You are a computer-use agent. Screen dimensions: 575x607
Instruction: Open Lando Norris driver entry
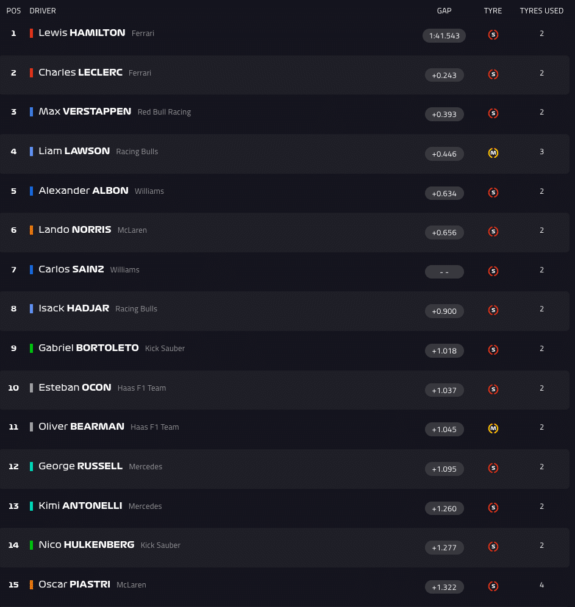pos(75,230)
